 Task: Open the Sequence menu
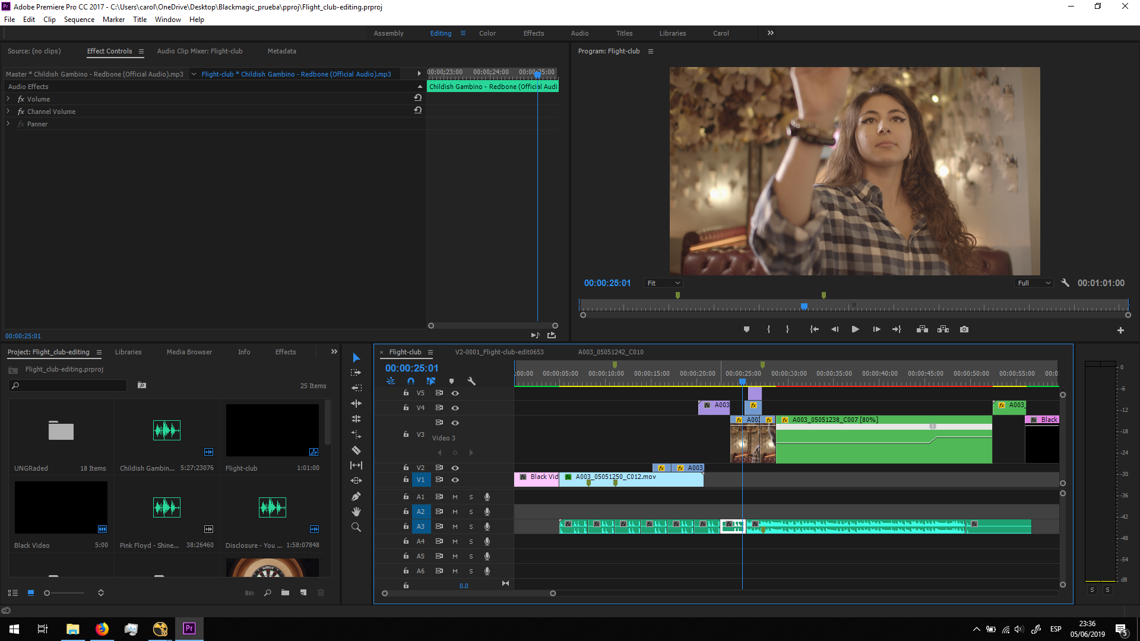click(x=79, y=20)
